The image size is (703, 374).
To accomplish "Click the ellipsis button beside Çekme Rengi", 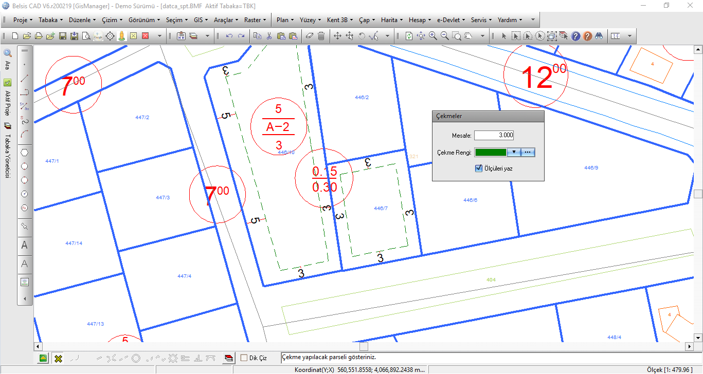I will pos(528,153).
